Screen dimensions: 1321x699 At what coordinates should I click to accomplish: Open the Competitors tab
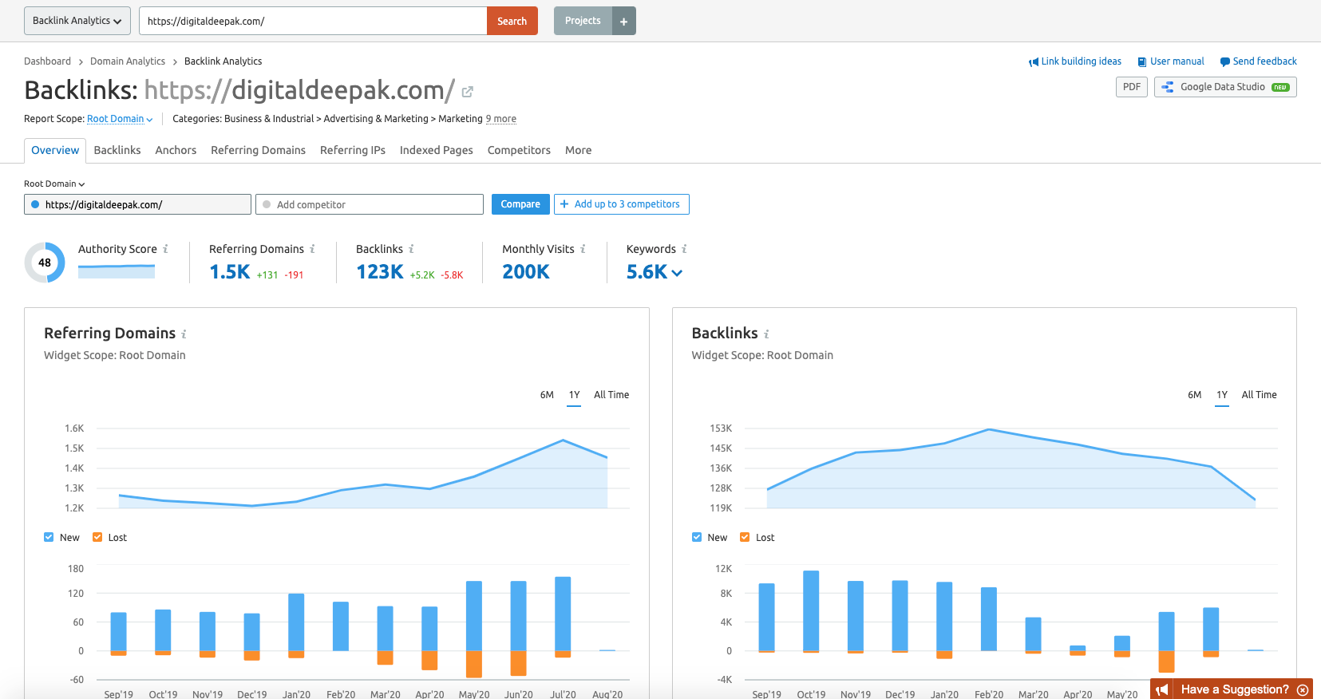(519, 150)
